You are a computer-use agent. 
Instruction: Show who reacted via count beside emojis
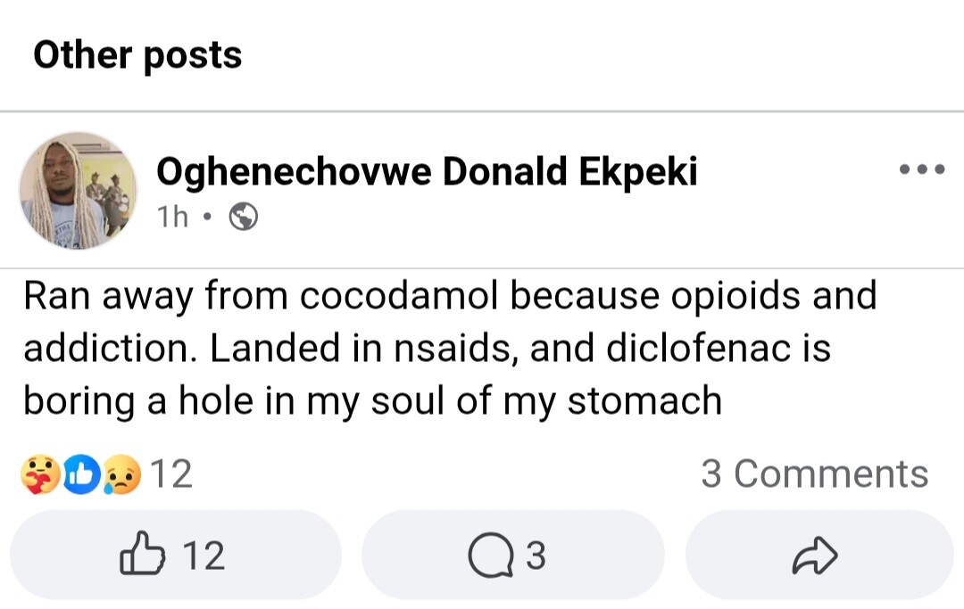[170, 474]
